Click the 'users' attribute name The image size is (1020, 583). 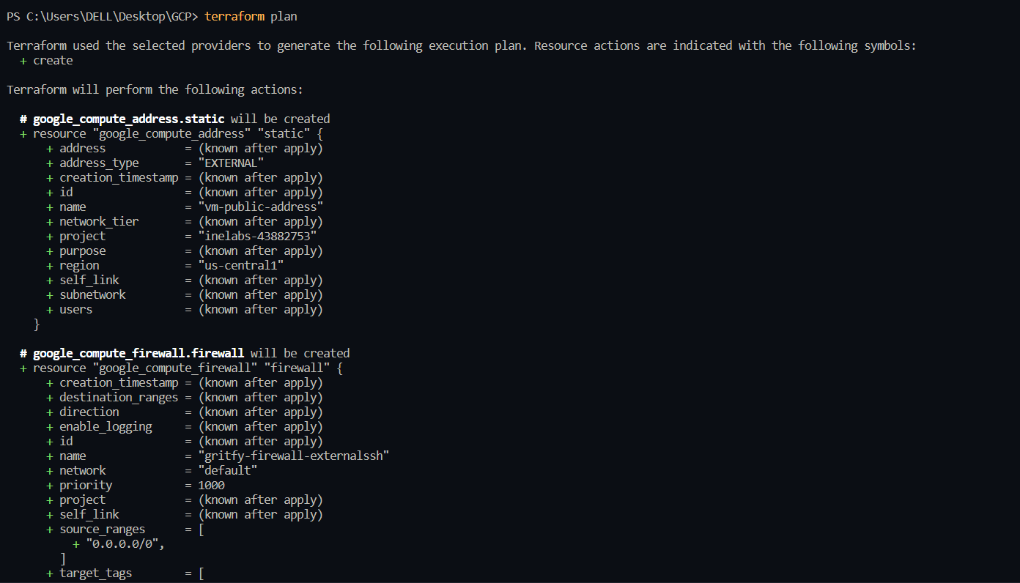click(76, 309)
